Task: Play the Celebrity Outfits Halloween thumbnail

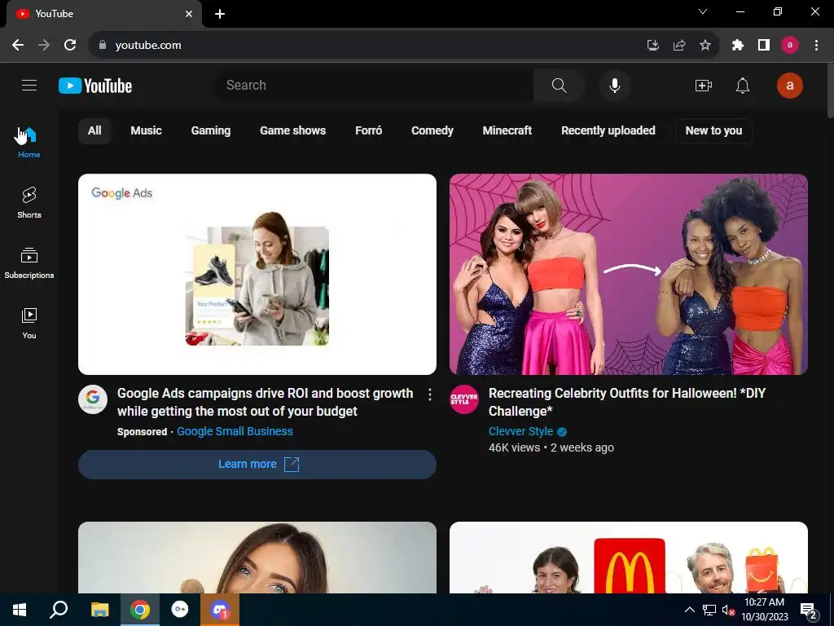Action: coord(628,274)
